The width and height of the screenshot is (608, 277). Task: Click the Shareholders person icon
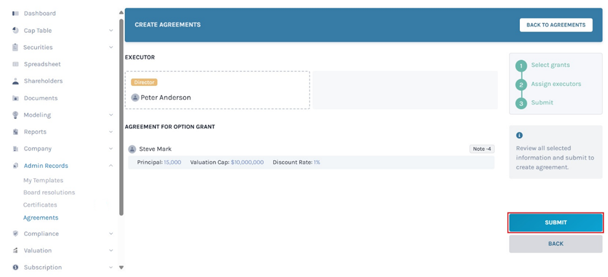tap(16, 81)
